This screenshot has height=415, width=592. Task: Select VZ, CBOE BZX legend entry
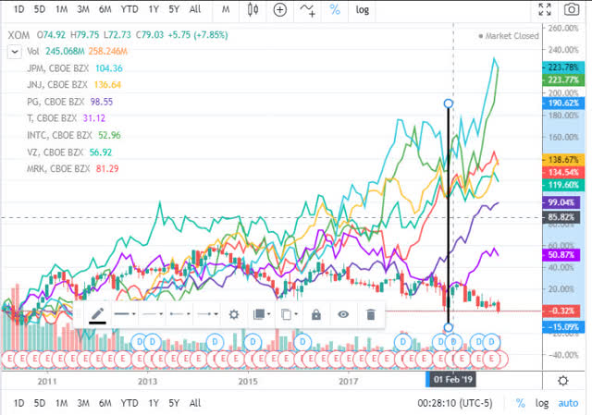(55, 152)
